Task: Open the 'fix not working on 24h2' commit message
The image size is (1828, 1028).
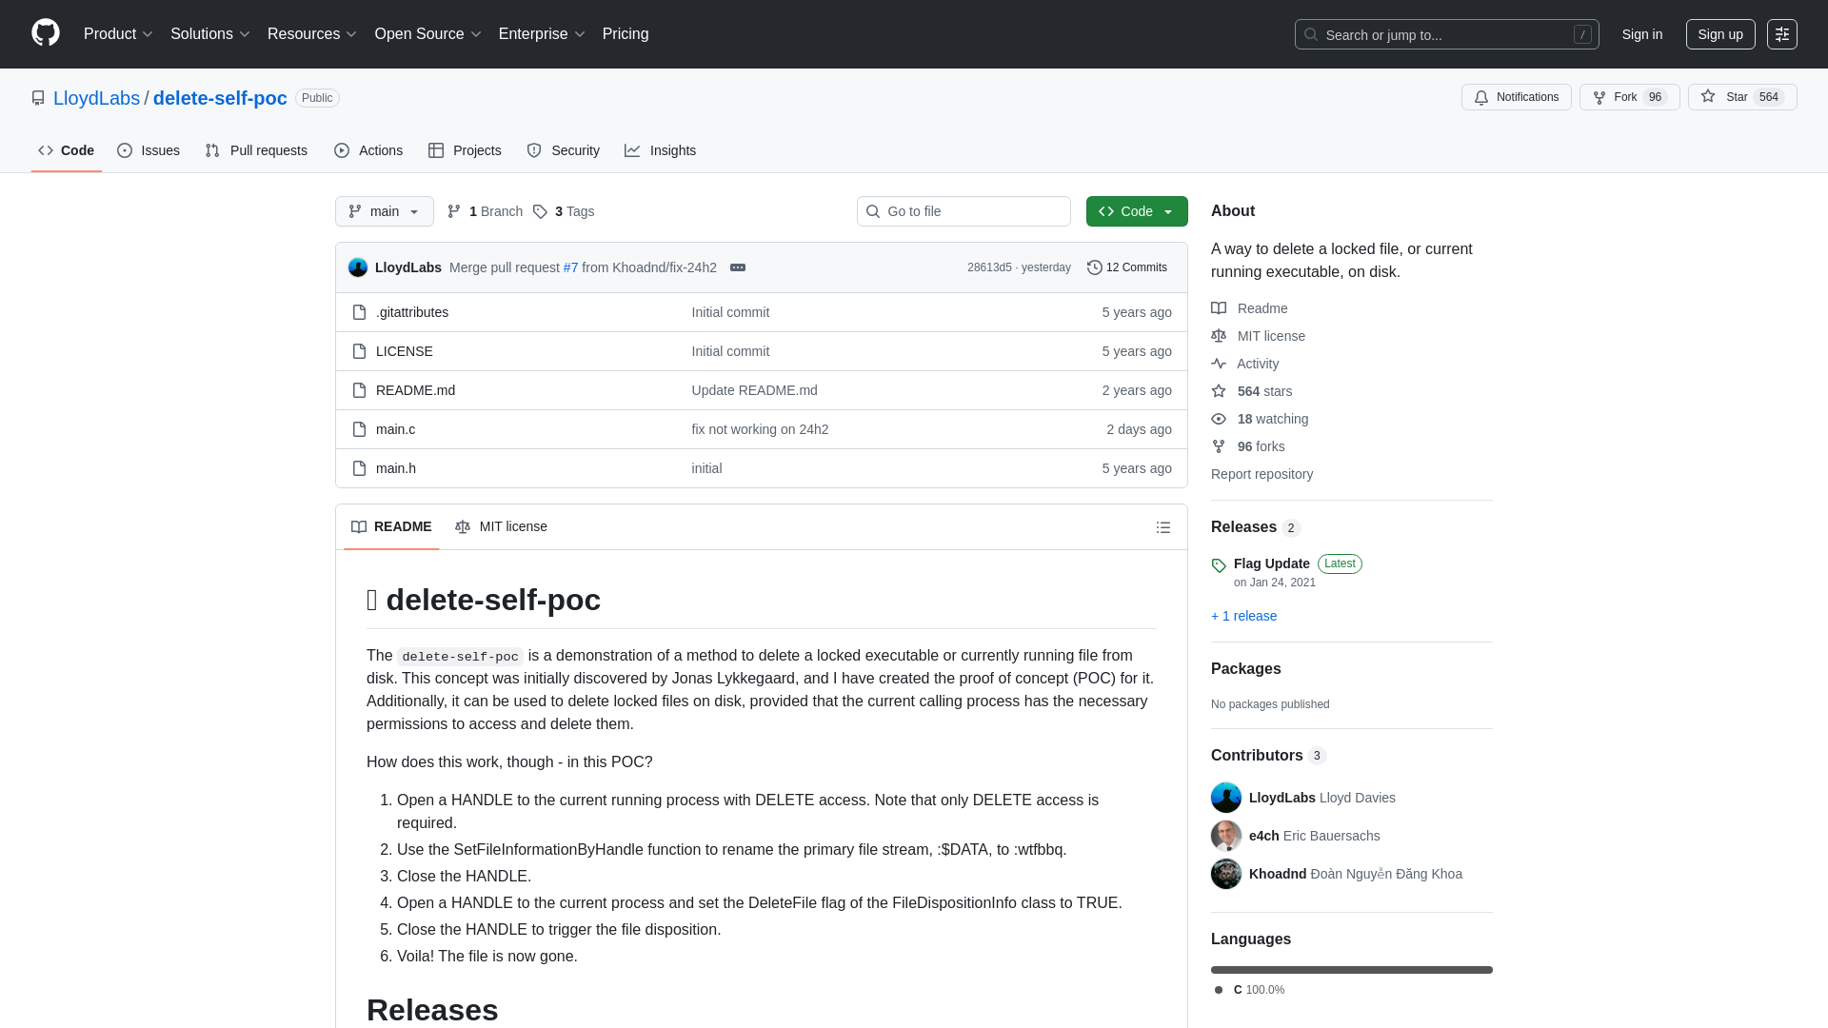Action: point(760,429)
